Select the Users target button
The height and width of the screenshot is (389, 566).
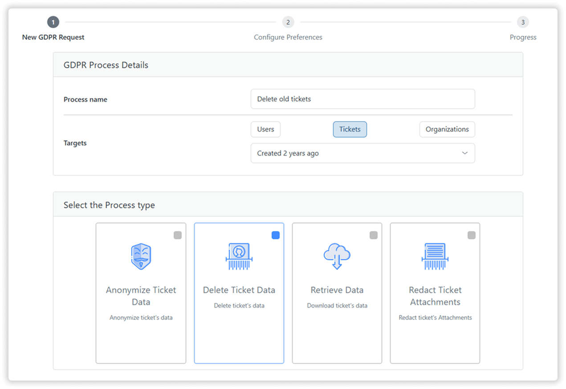[265, 129]
